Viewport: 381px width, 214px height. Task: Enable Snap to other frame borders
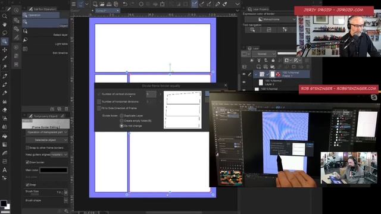point(27,147)
